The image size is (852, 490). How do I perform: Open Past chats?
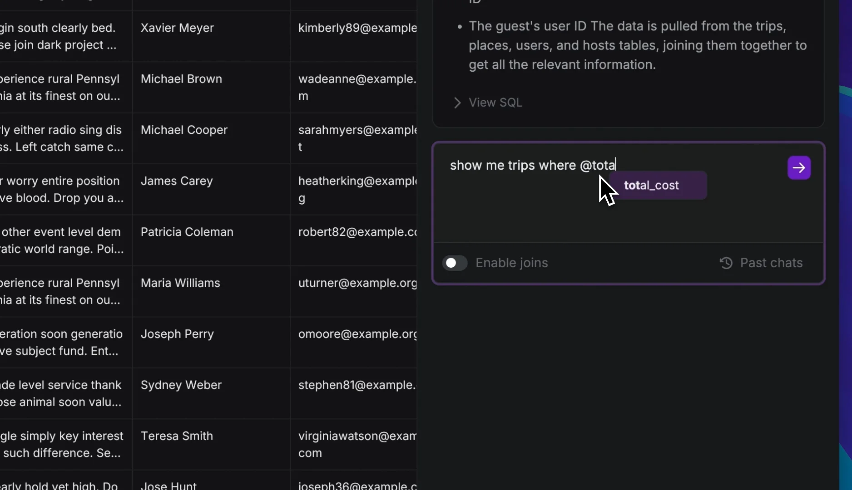(771, 263)
